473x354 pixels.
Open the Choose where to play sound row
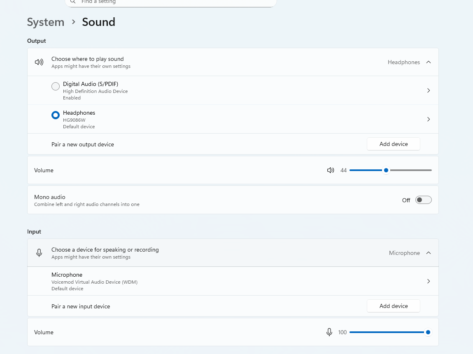pyautogui.click(x=233, y=62)
